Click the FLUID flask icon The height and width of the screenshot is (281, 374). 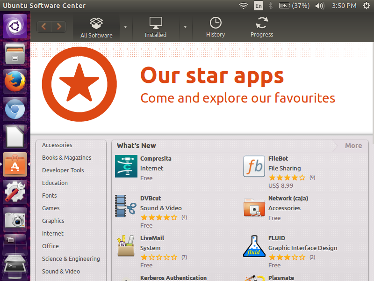click(254, 246)
